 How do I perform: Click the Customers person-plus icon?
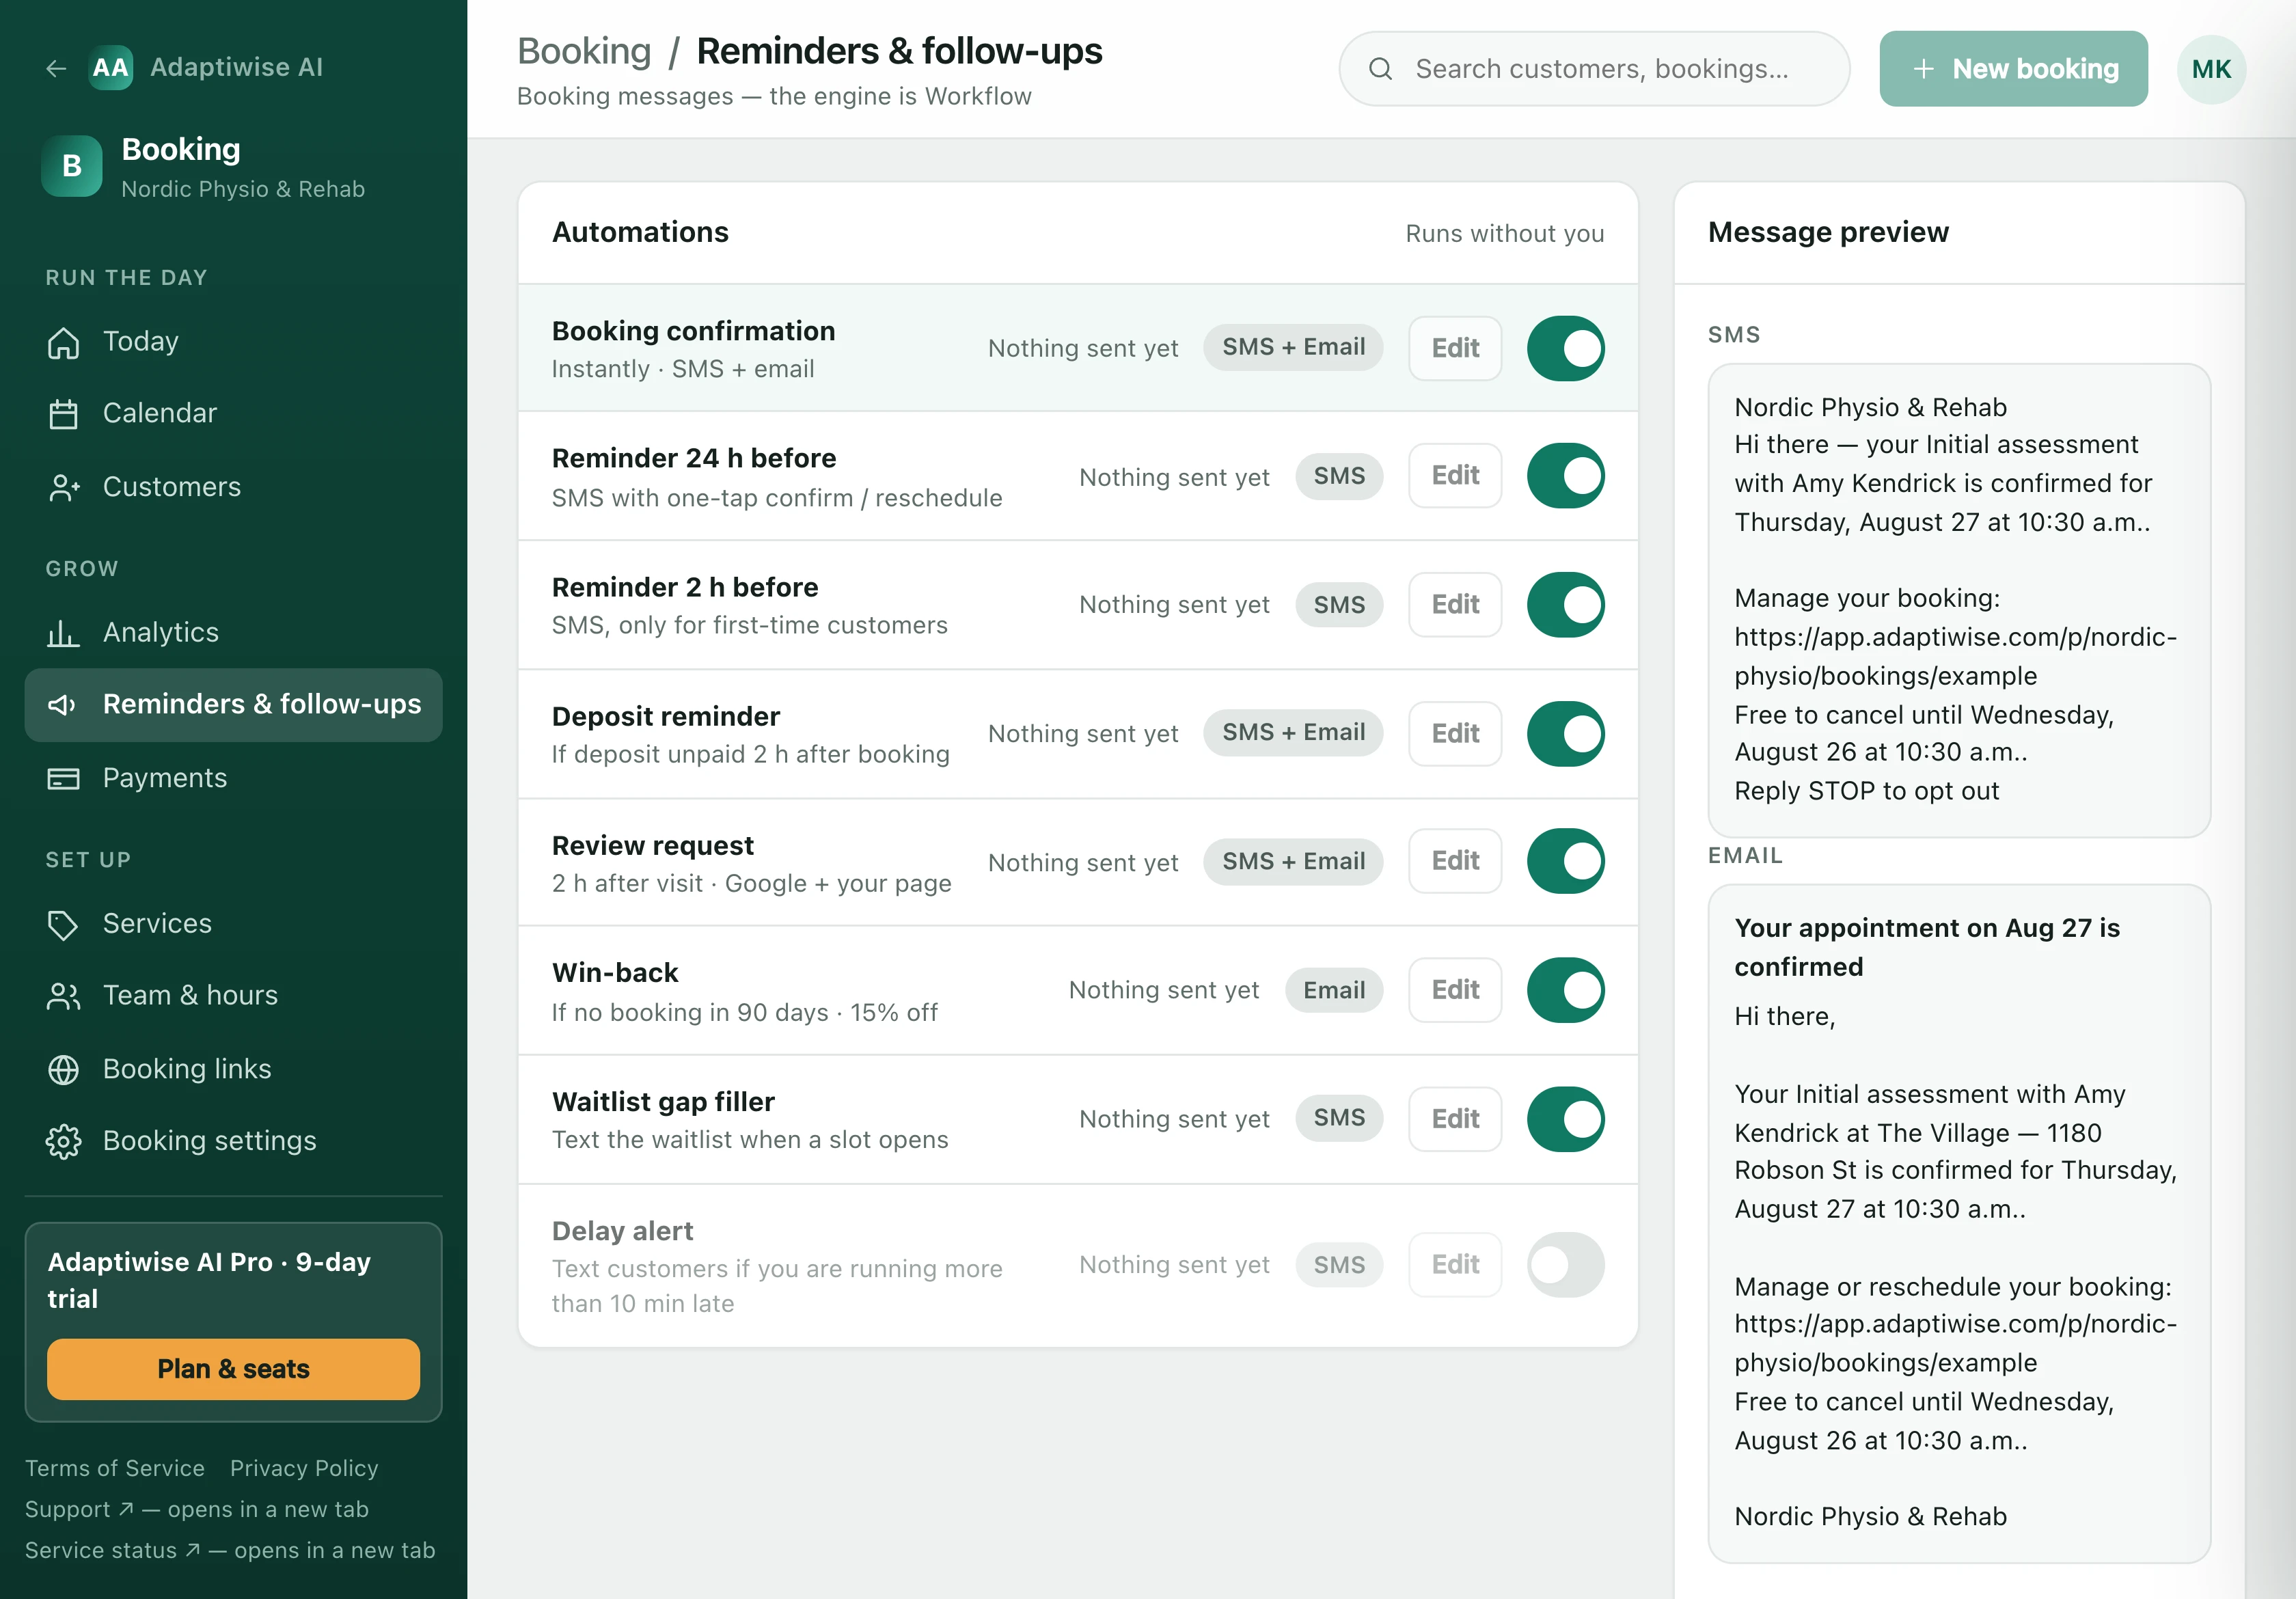(63, 487)
